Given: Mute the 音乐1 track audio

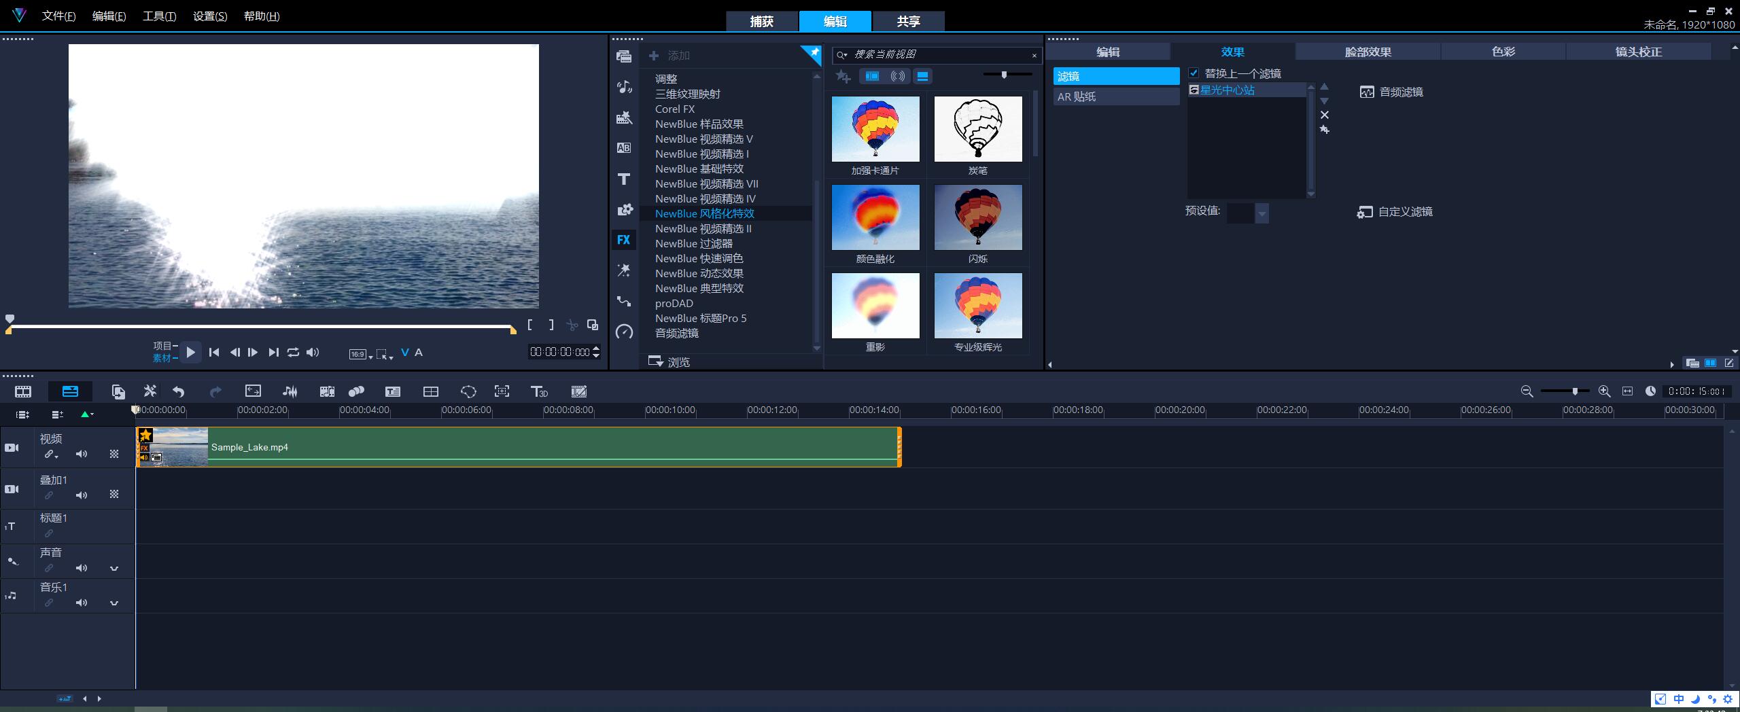Looking at the screenshot, I should [x=82, y=603].
